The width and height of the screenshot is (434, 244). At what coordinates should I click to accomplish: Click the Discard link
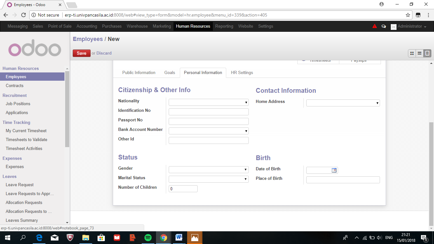104,53
